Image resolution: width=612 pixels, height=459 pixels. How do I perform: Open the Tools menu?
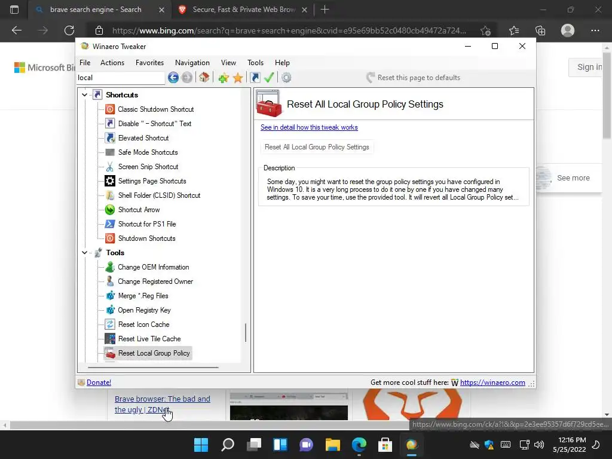pos(255,63)
